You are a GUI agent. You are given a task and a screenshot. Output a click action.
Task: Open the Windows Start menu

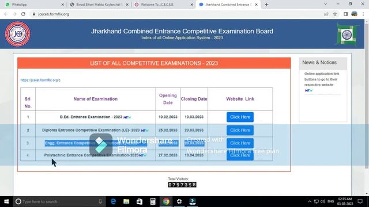6,202
